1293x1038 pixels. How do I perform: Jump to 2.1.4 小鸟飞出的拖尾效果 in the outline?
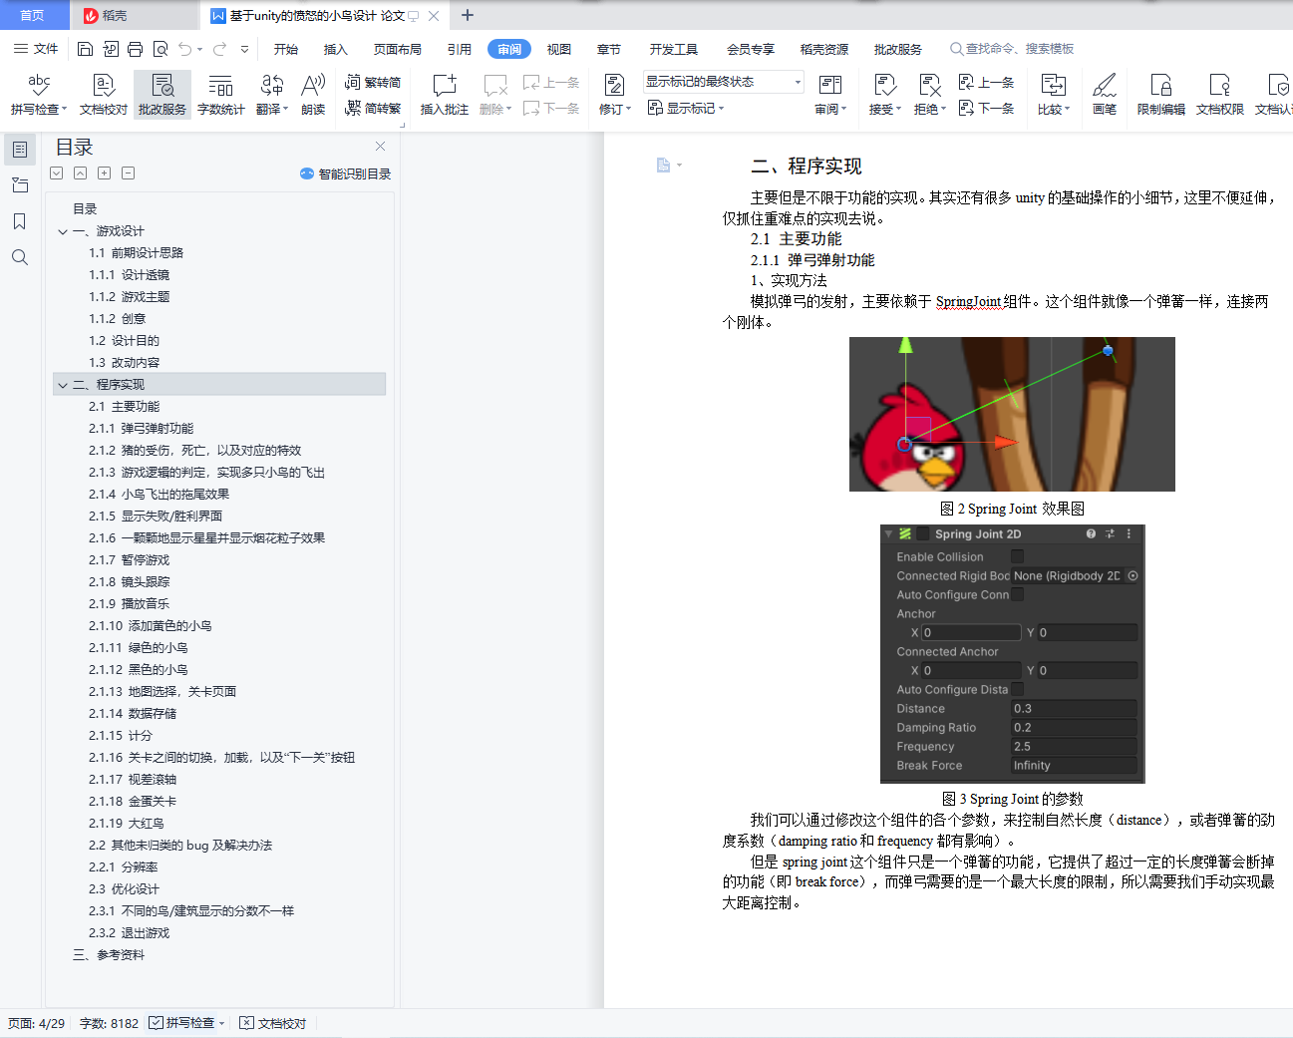(160, 495)
